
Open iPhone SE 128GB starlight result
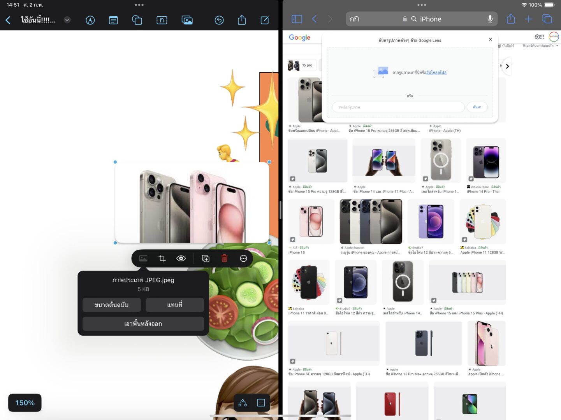(x=334, y=343)
